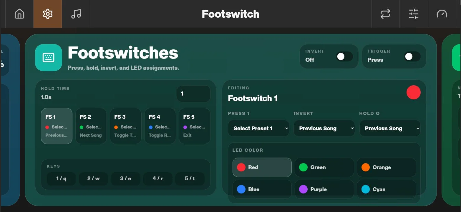Click the 1.0s hold time value
This screenshot has height=212, width=461.
coord(46,97)
